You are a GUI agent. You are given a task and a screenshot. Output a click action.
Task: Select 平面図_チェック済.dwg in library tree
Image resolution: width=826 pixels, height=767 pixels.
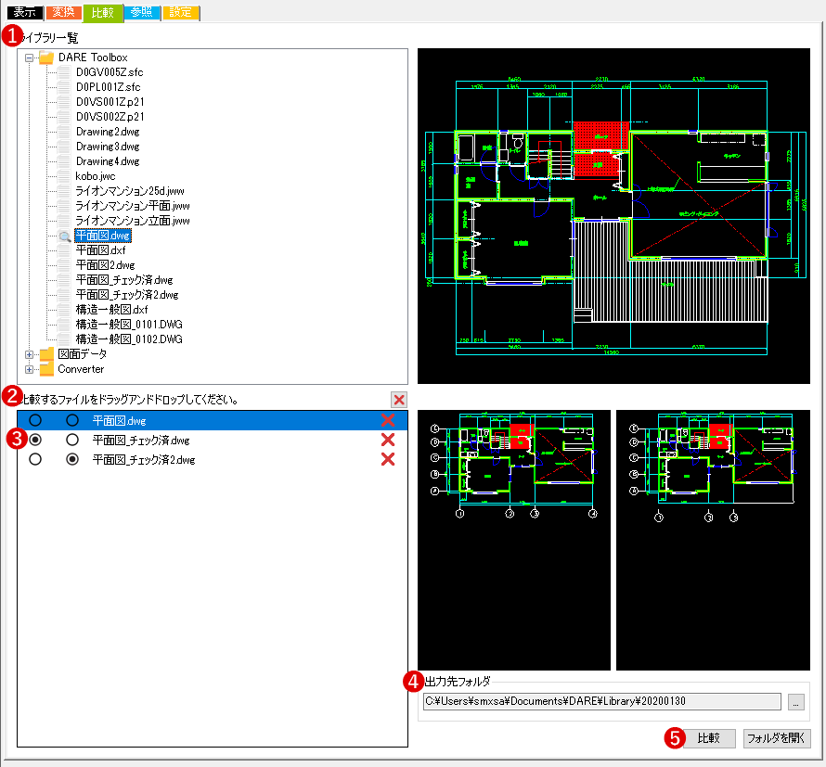(x=124, y=280)
